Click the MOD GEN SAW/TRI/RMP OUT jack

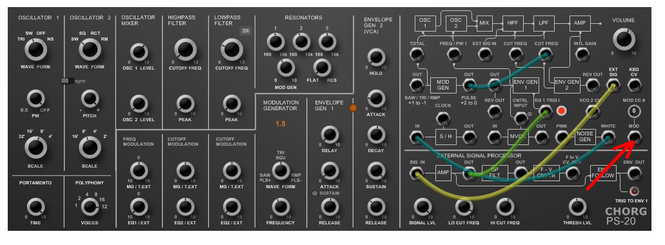click(417, 86)
